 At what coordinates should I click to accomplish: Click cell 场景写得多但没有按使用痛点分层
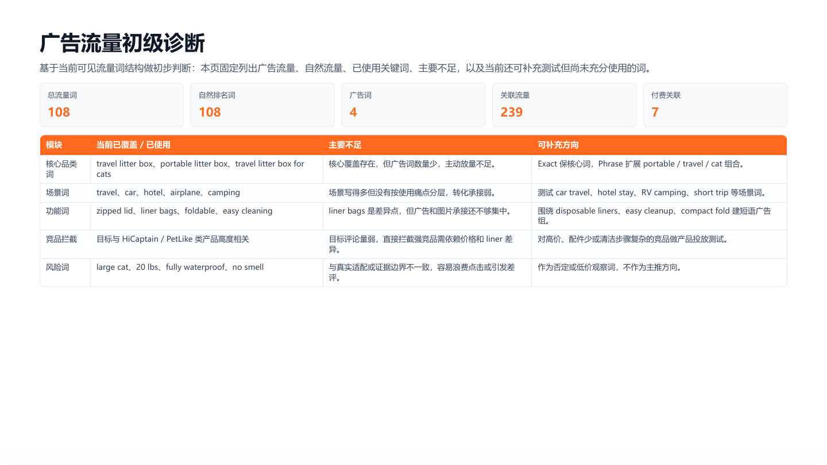(x=427, y=193)
